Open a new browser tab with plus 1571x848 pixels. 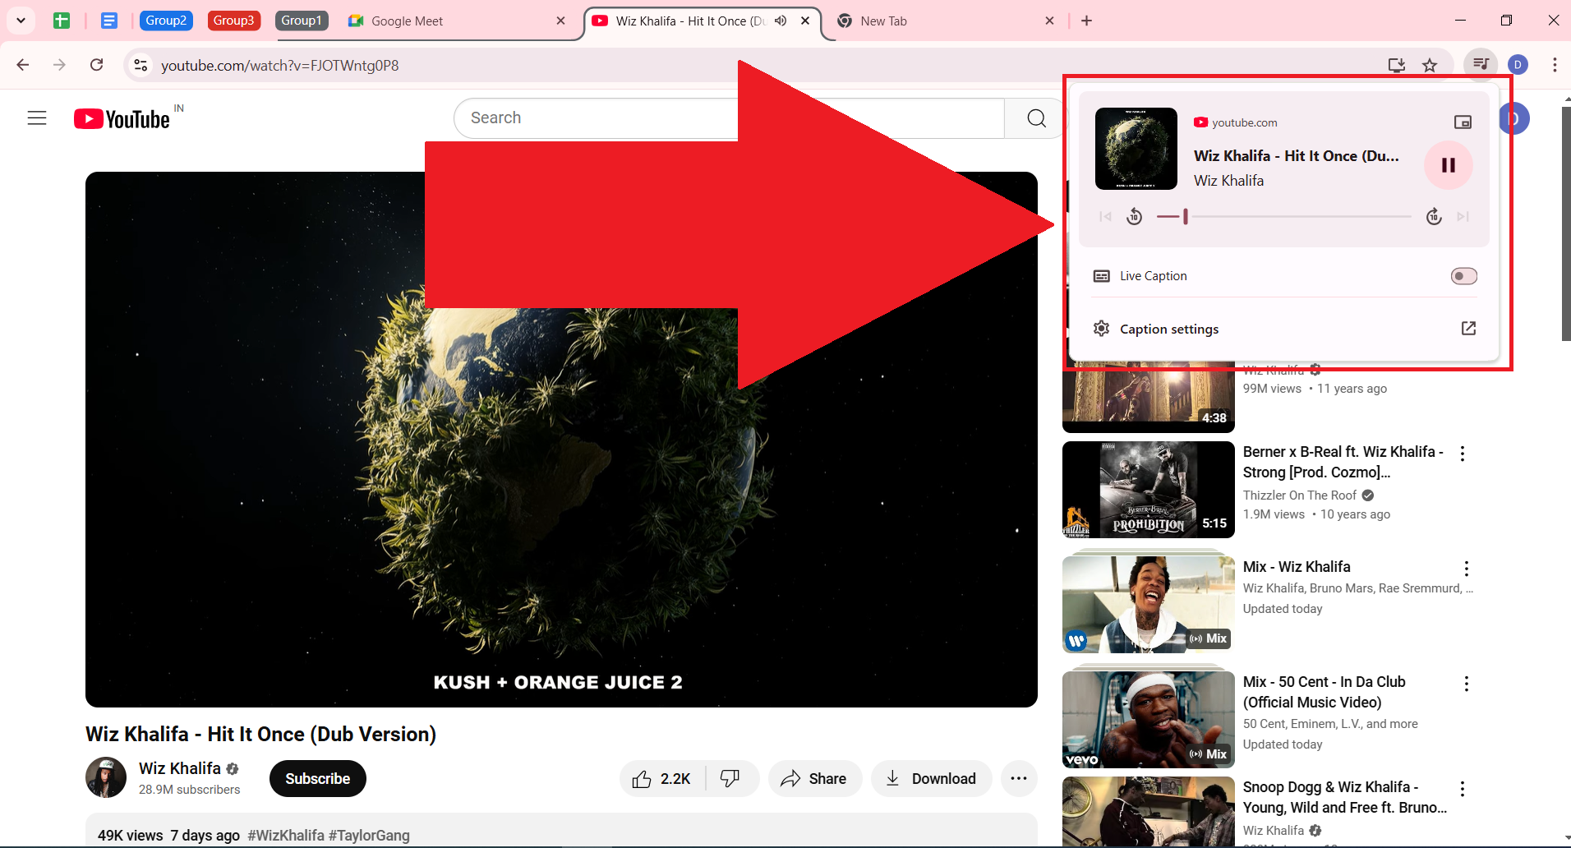click(1086, 21)
